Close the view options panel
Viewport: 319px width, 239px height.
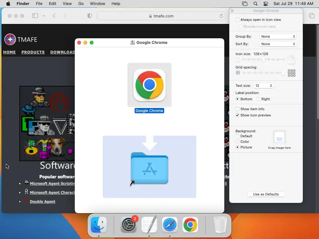[232, 11]
